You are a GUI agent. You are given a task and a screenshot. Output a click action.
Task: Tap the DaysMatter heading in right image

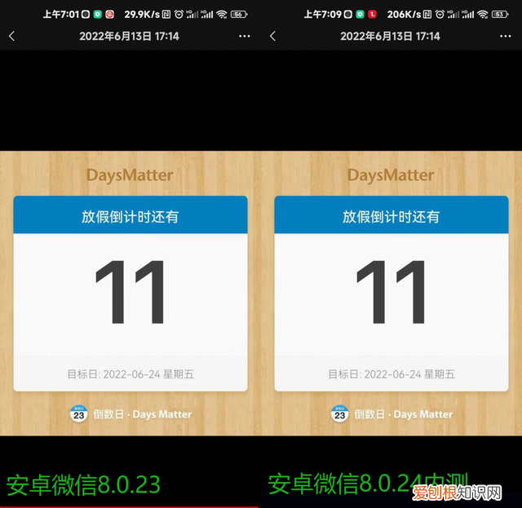click(391, 175)
